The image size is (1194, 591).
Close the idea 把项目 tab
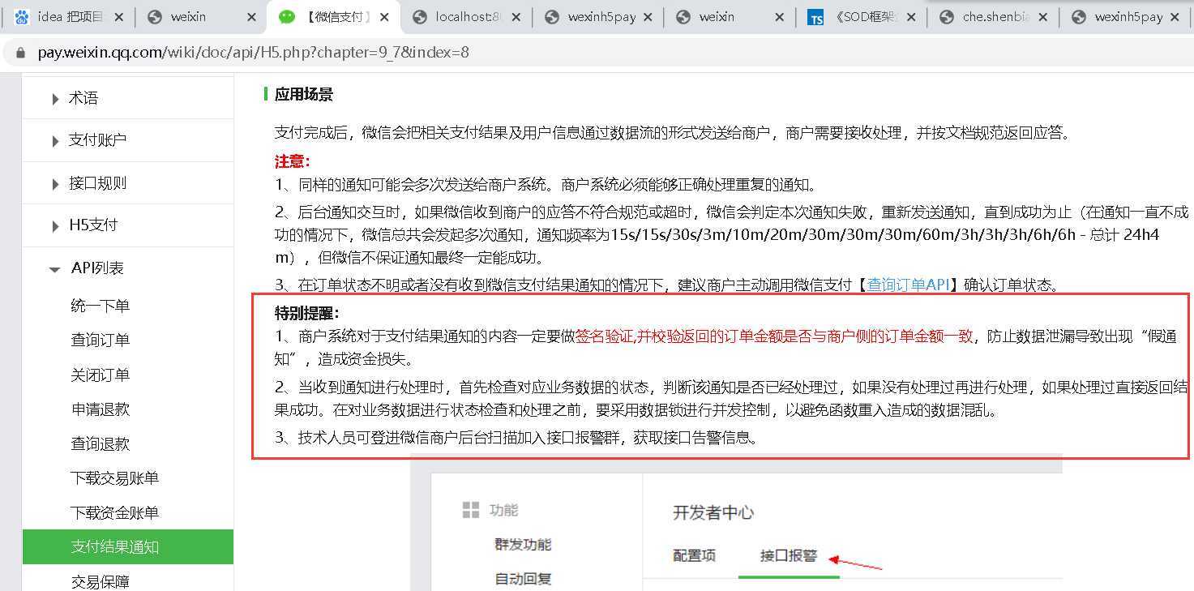click(118, 17)
